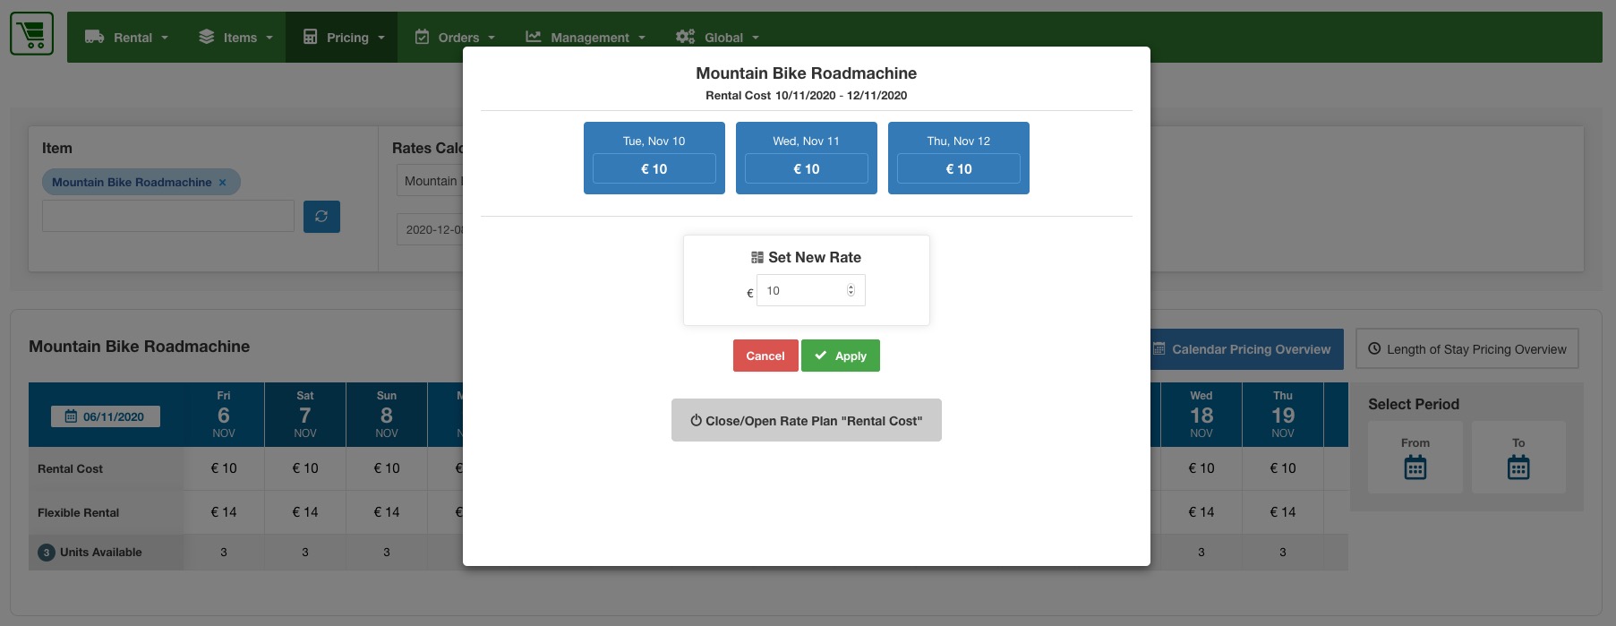
Task: Click the Set New Rate input field
Action: tap(811, 290)
